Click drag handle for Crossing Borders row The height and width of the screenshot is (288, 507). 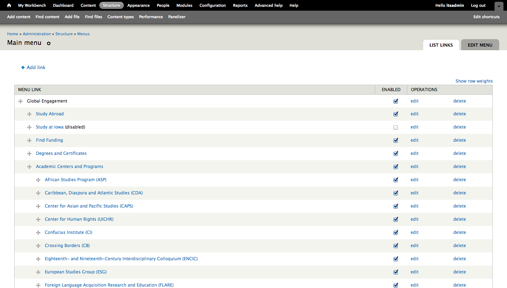click(x=38, y=246)
